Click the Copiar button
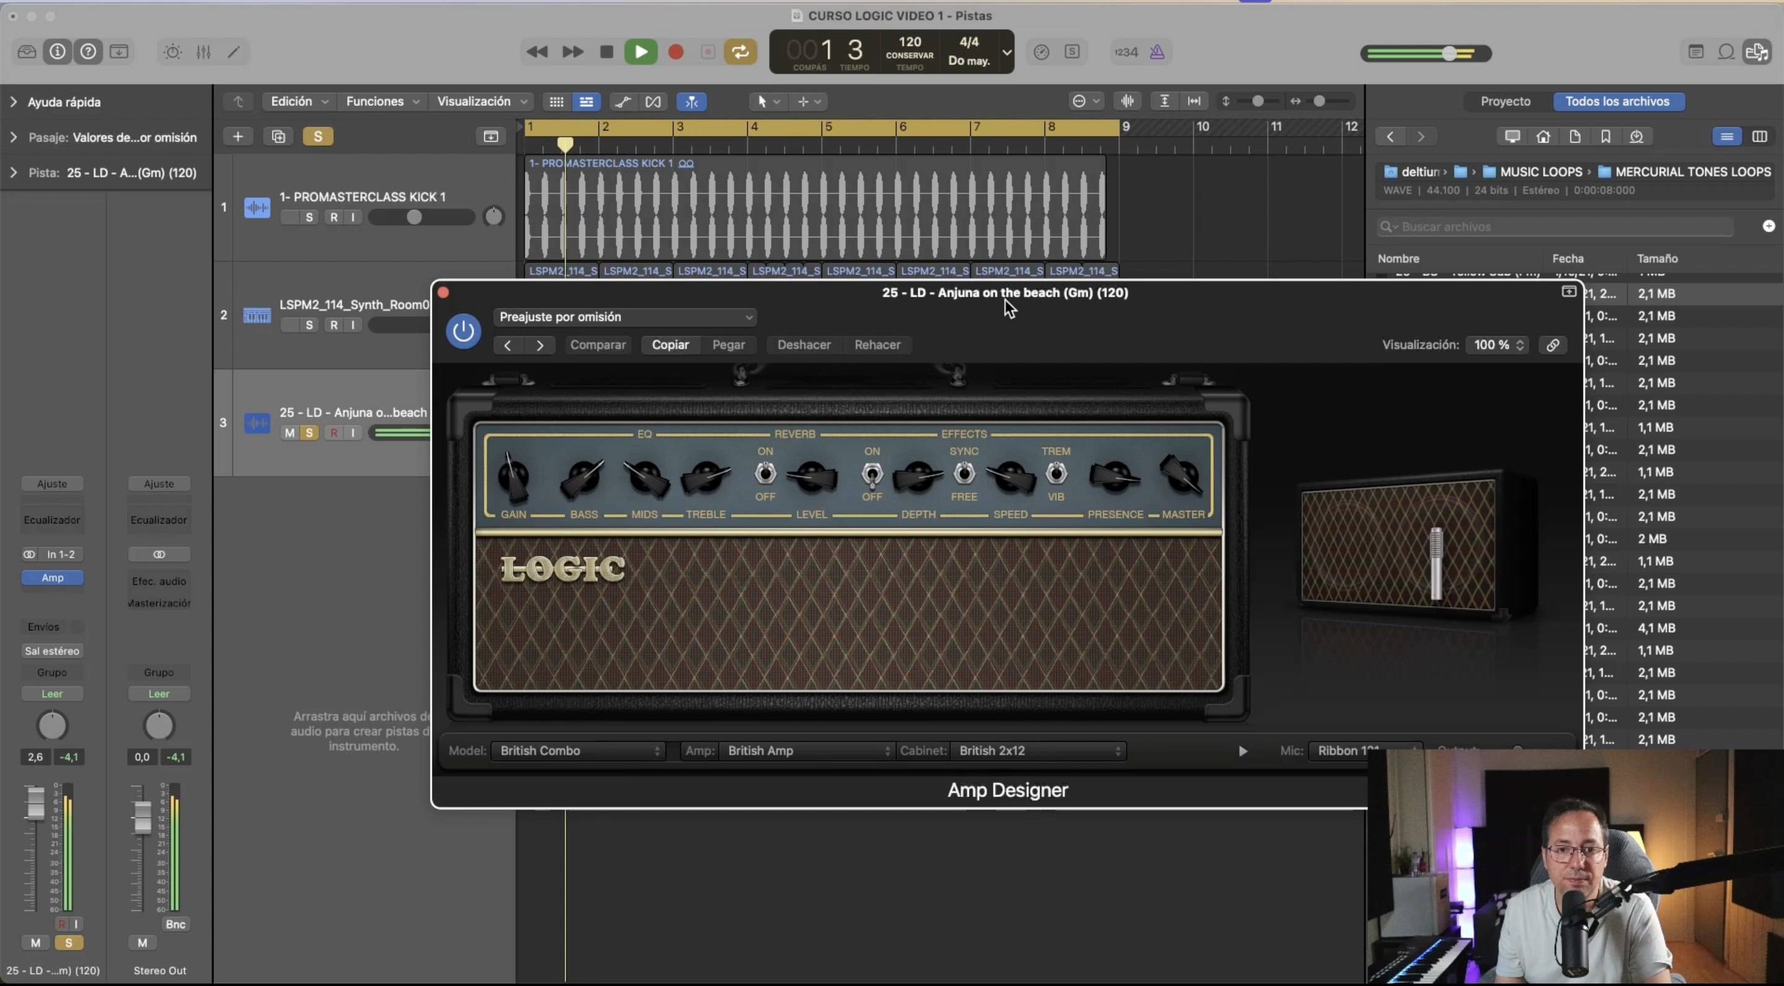This screenshot has height=986, width=1784. click(670, 345)
